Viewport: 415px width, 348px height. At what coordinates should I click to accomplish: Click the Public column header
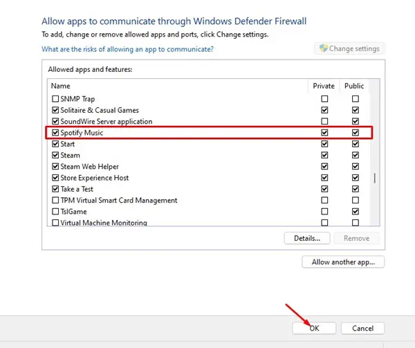(354, 86)
